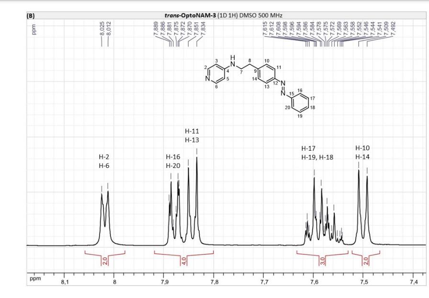Click the H-10 H-14 assignment label
Screen dimensions: 429x298
tap(362, 152)
